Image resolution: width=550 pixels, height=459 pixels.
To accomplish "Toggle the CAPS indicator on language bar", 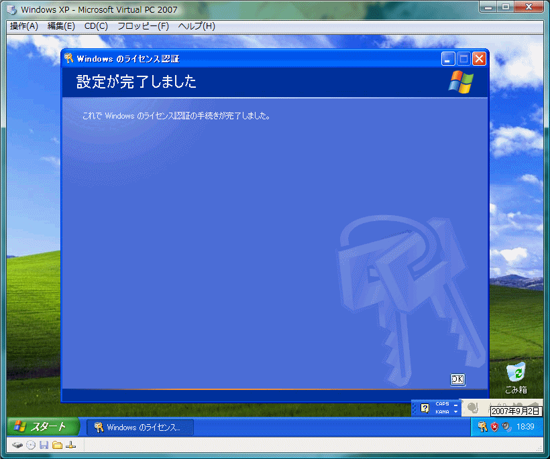I will point(442,403).
